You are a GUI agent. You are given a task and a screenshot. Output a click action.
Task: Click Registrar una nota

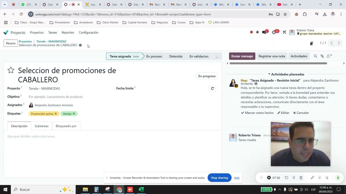tap(272, 56)
